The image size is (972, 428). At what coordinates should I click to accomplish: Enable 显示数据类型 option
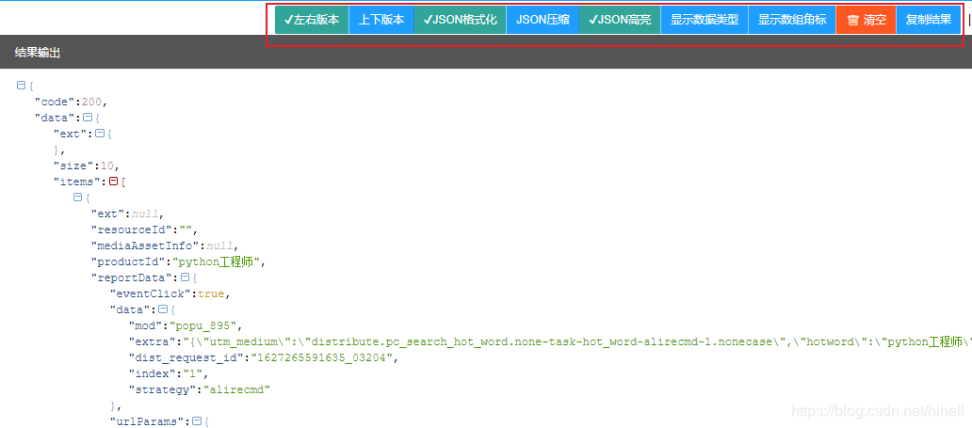click(x=705, y=19)
